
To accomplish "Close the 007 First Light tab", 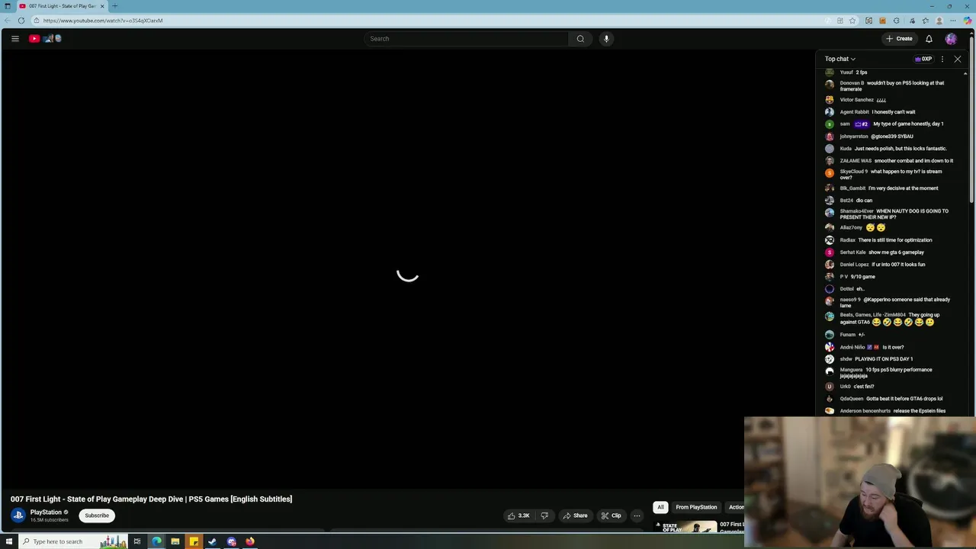I will click(x=102, y=6).
